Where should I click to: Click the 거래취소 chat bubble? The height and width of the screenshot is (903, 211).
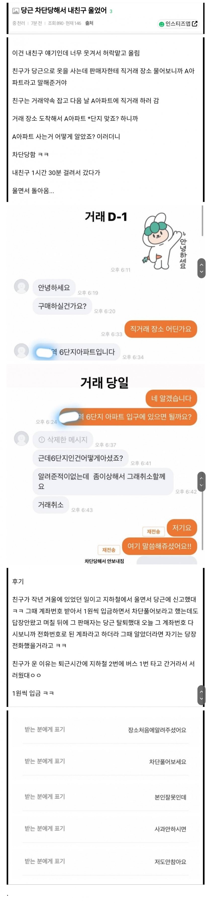(x=51, y=504)
